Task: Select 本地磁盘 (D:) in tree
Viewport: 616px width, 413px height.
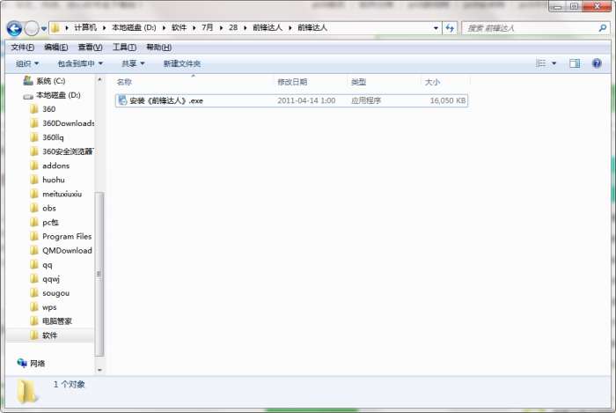Action: point(58,95)
